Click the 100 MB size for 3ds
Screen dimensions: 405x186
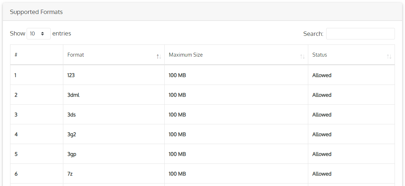coord(177,115)
